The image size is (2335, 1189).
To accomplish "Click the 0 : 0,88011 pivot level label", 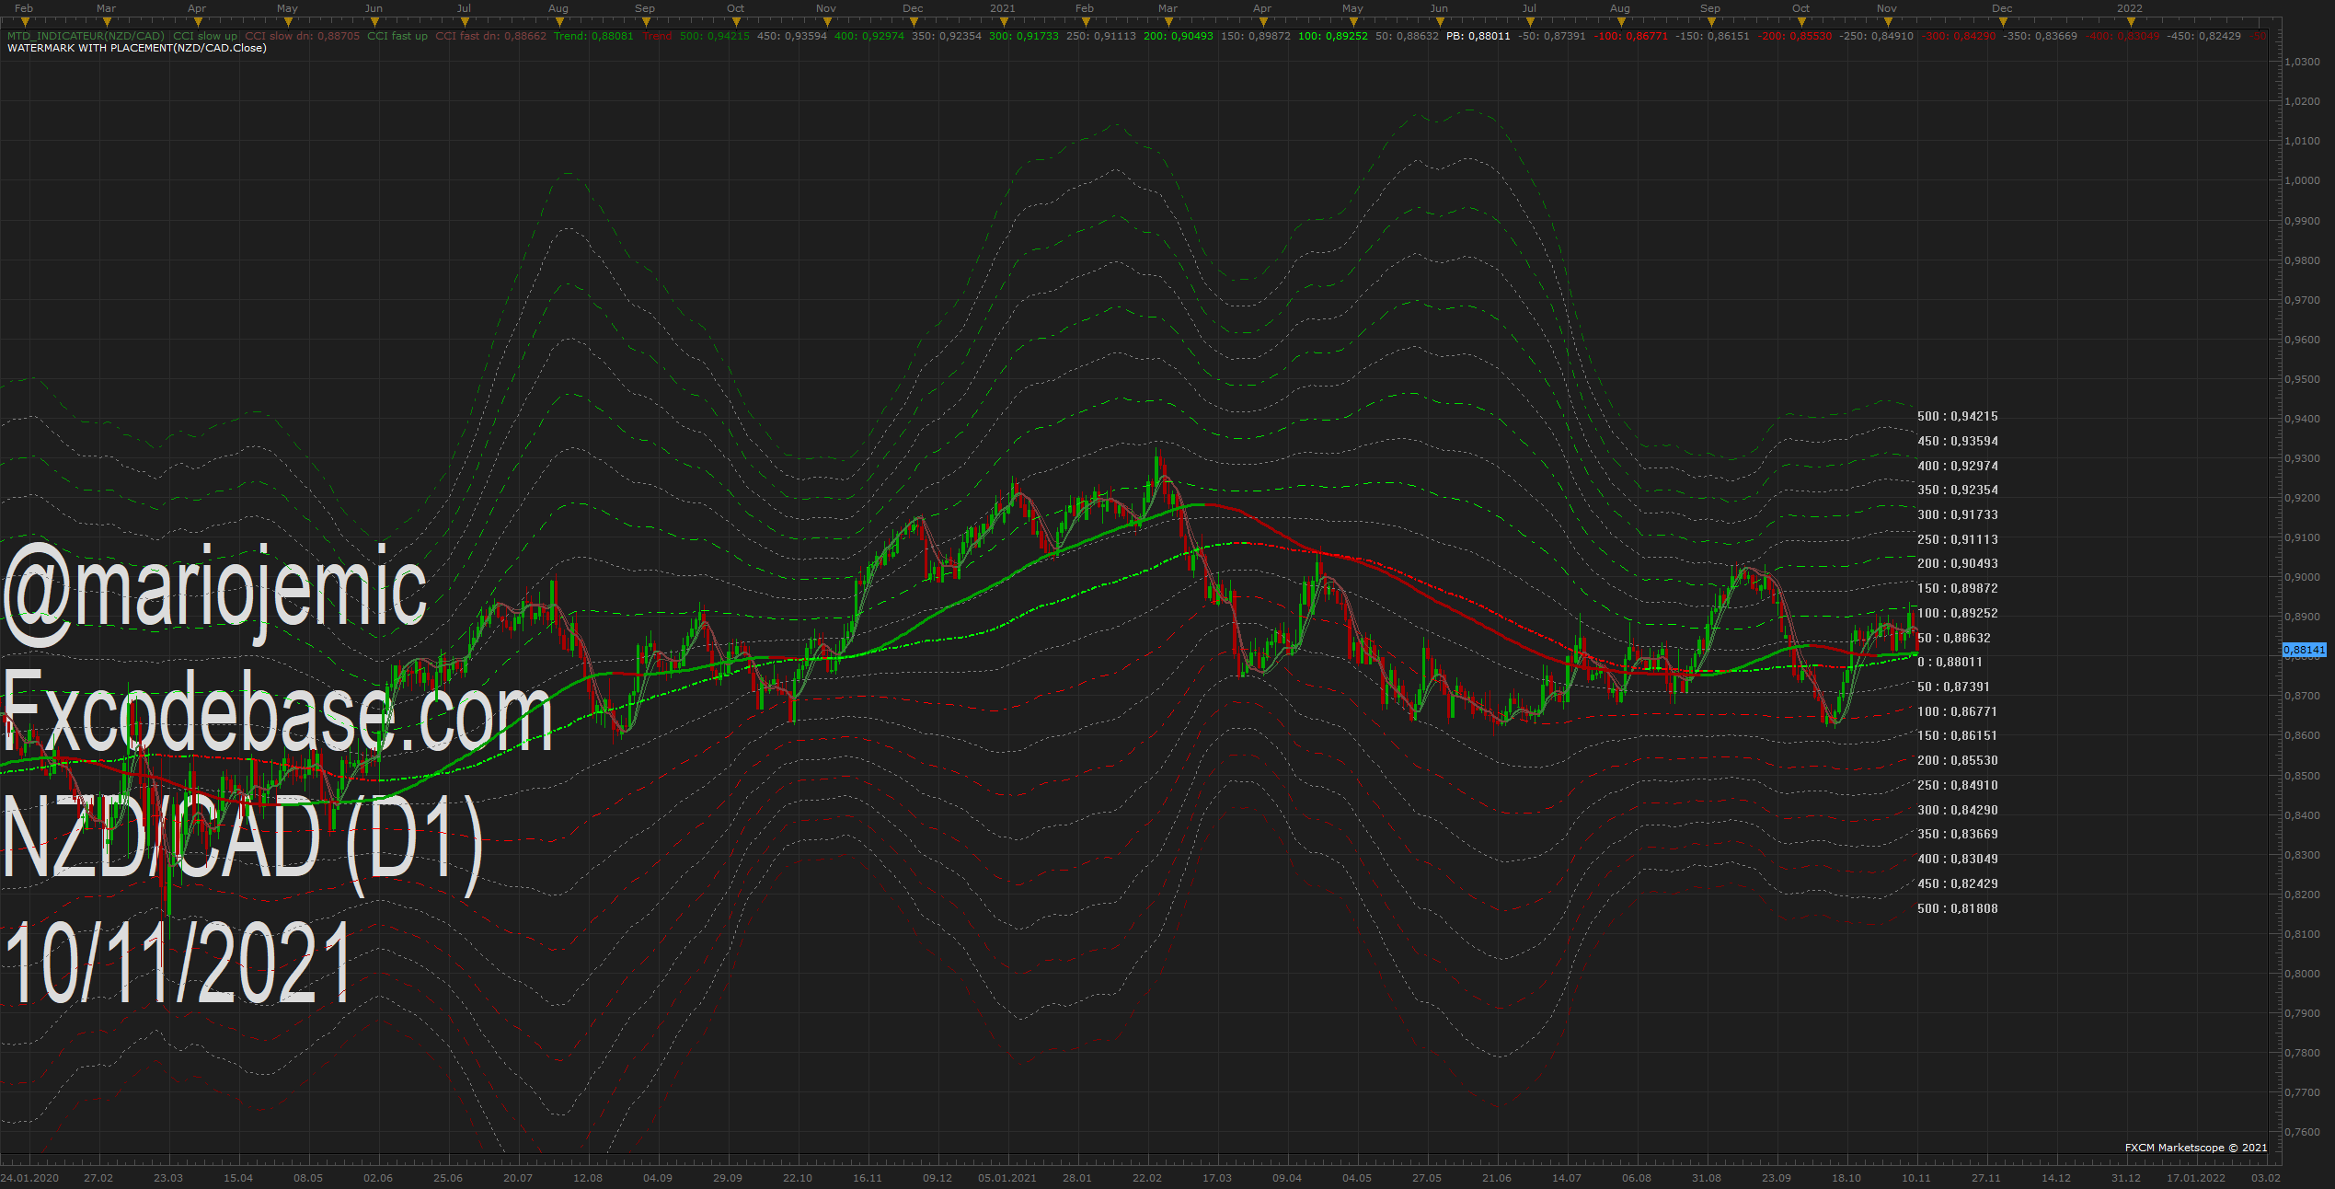I will click(x=1950, y=663).
